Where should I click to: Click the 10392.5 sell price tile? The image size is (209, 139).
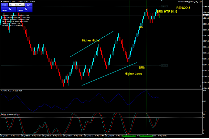coord(9,10)
